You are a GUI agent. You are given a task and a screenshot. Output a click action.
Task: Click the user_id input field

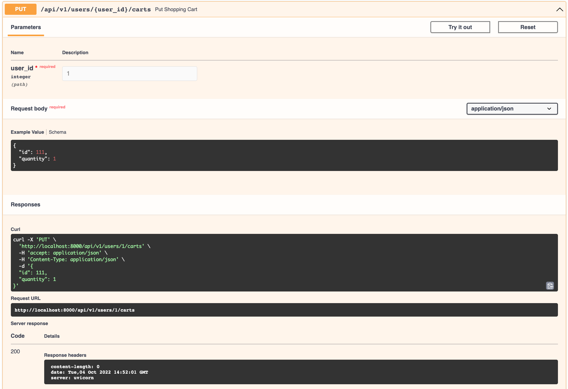[x=129, y=73]
